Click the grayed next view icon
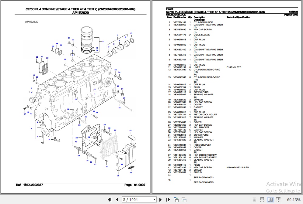 [184, 199]
